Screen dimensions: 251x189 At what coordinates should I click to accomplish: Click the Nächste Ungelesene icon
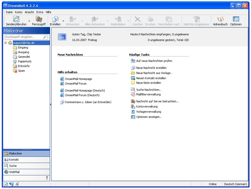[x=196, y=19]
